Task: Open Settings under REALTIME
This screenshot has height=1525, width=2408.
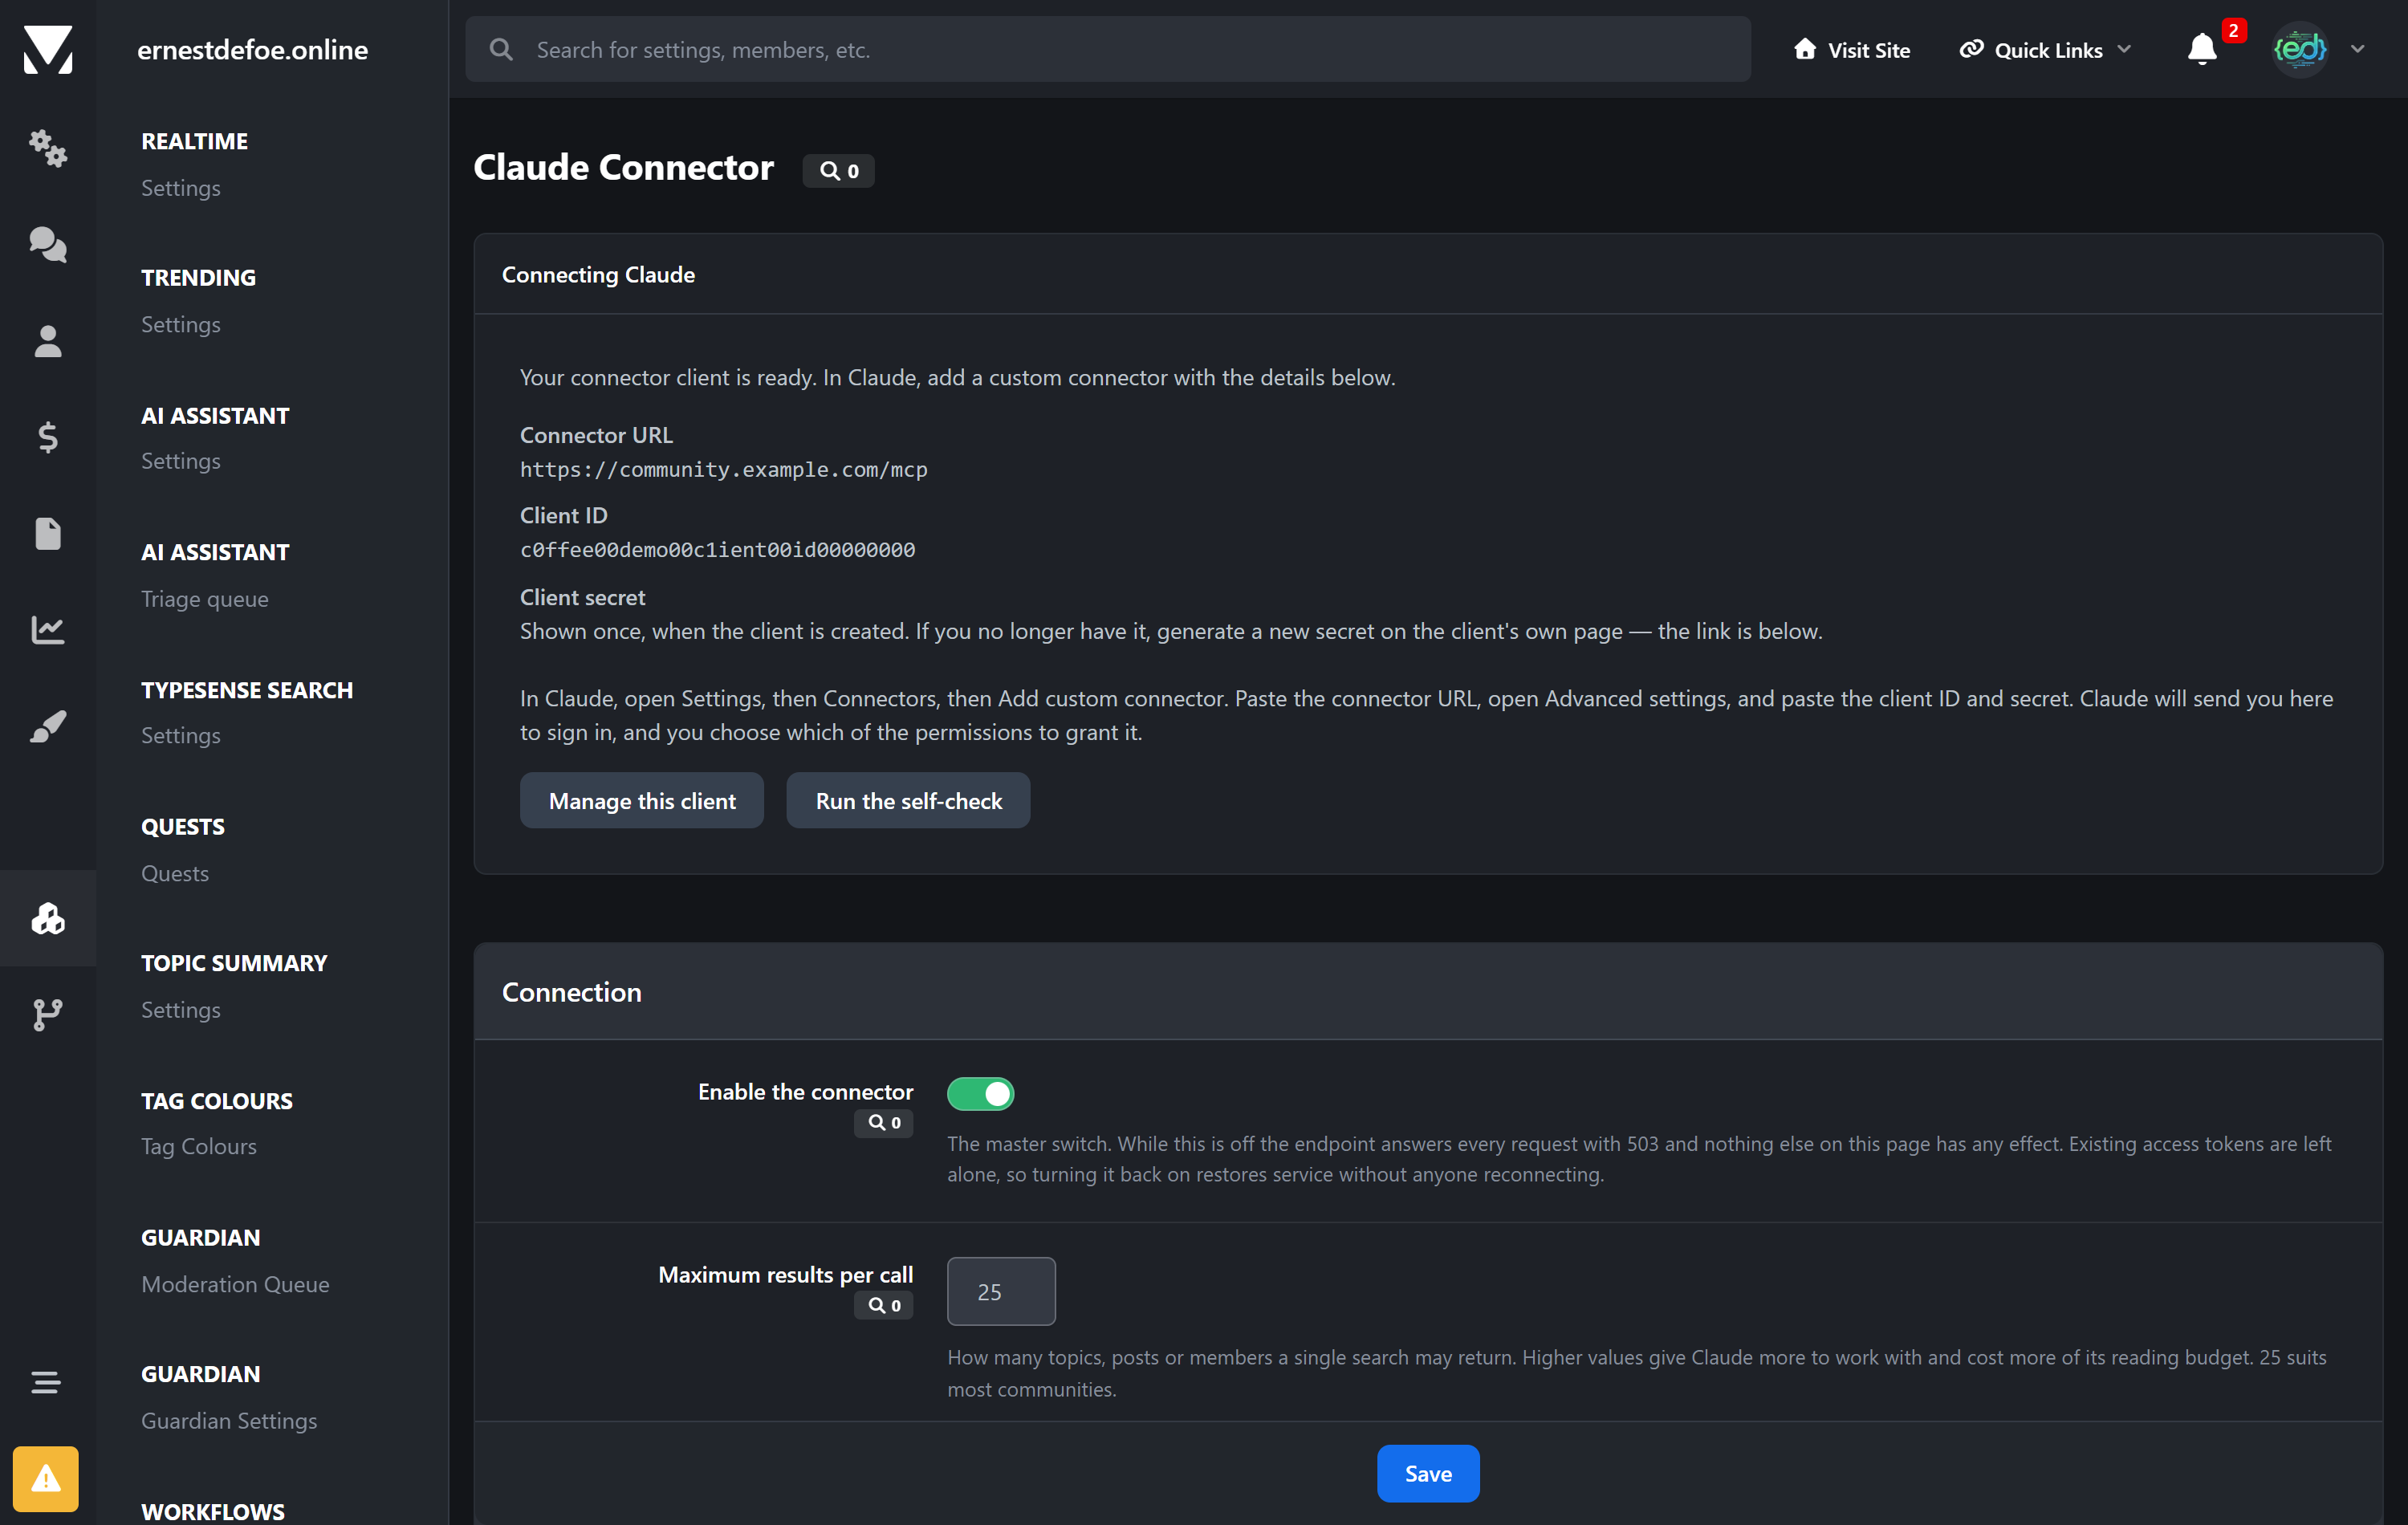Action: click(x=181, y=188)
